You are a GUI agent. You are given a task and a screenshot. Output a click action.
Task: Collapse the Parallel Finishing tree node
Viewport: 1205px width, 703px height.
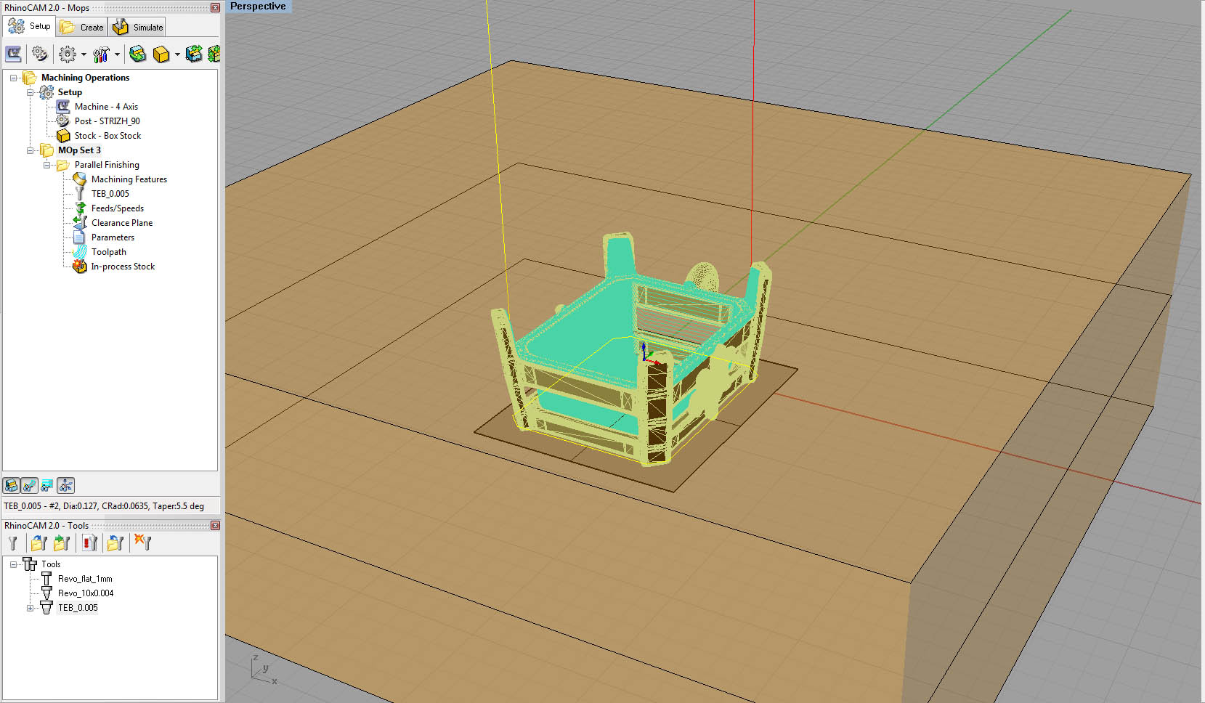click(x=46, y=165)
